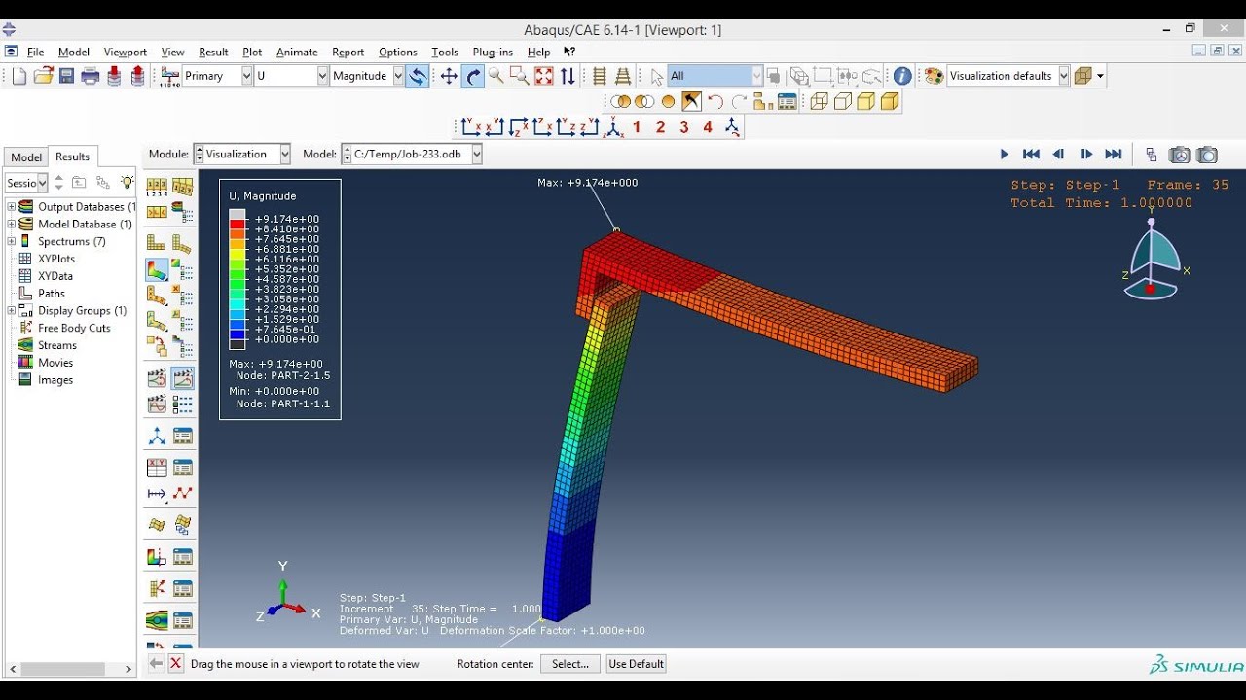The height and width of the screenshot is (700, 1246).
Task: Expand the Spectrums (7) tree node
Action: pyautogui.click(x=12, y=241)
